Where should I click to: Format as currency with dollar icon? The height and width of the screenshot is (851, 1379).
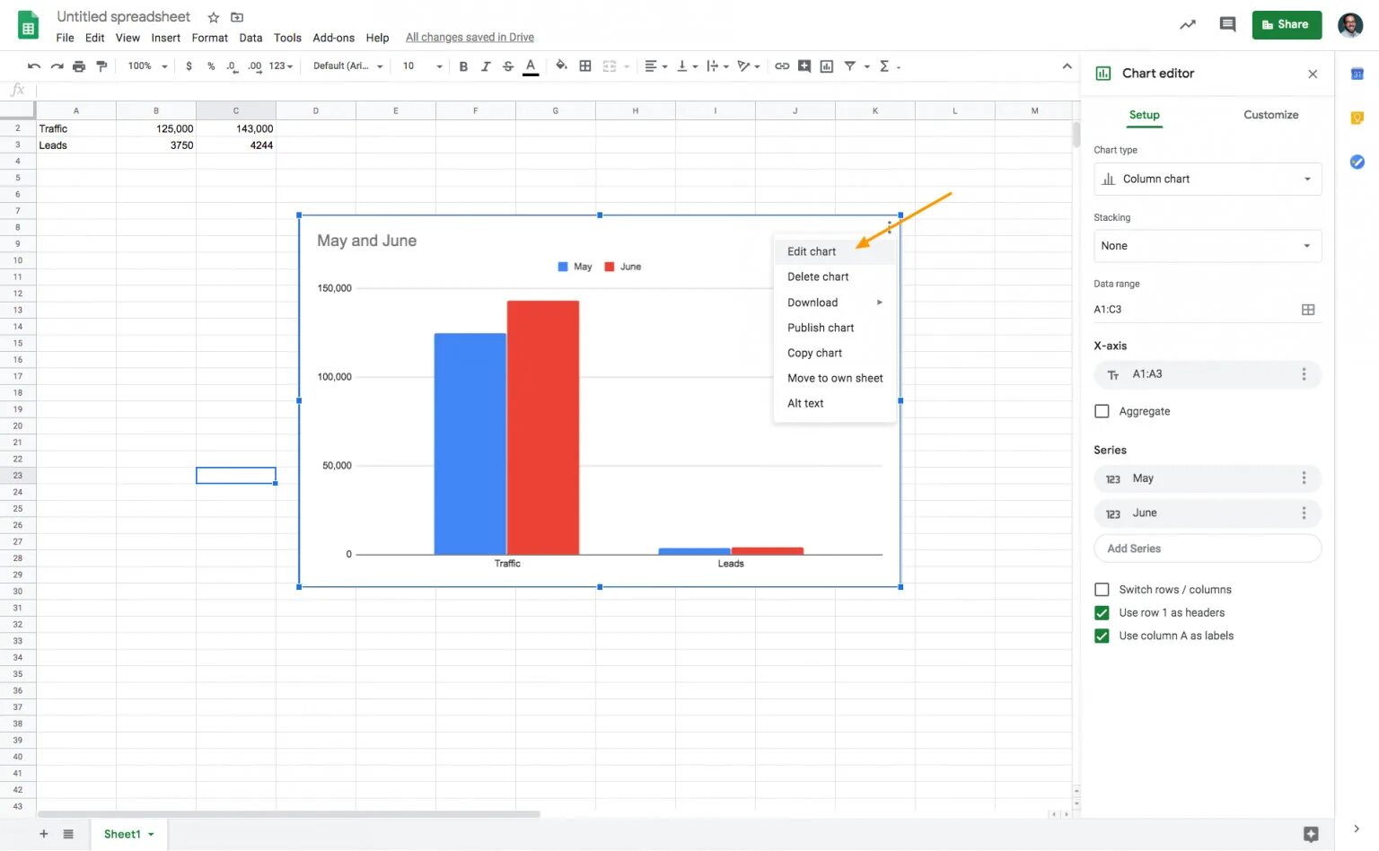189,66
